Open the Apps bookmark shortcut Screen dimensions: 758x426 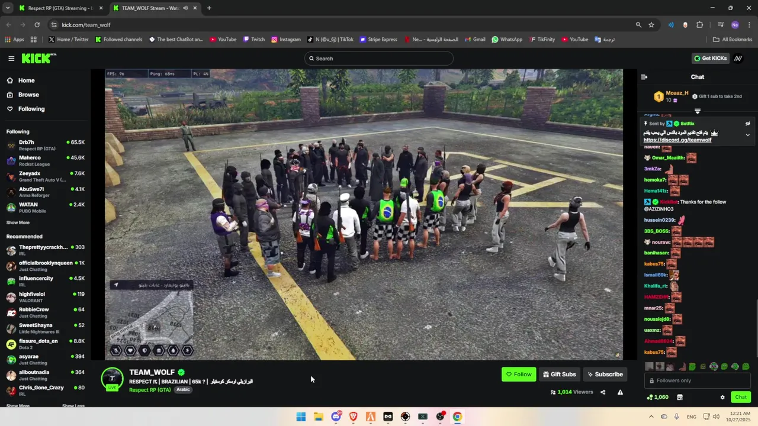(x=14, y=40)
